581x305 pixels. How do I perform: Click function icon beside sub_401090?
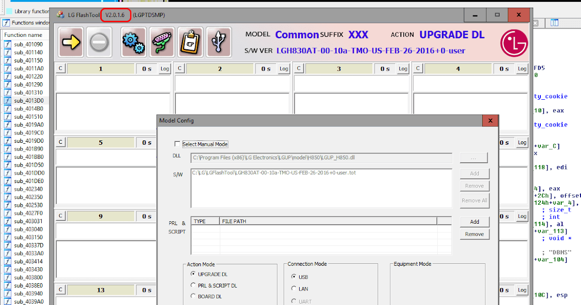pos(8,45)
